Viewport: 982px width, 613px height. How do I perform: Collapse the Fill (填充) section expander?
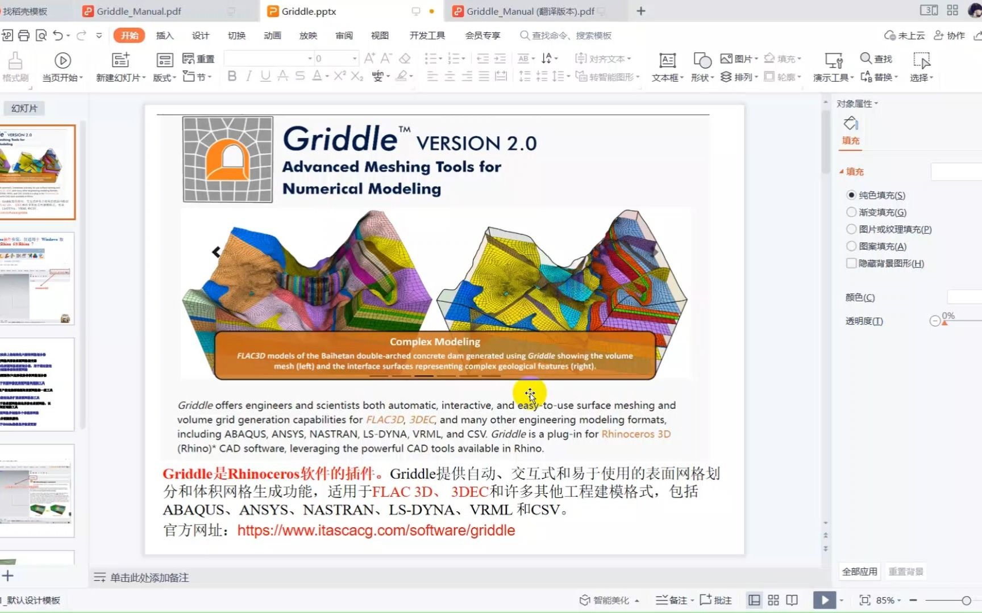842,171
